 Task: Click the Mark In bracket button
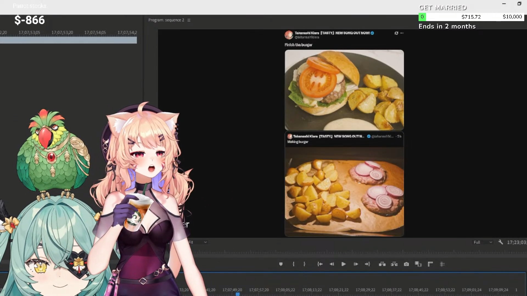tap(293, 264)
